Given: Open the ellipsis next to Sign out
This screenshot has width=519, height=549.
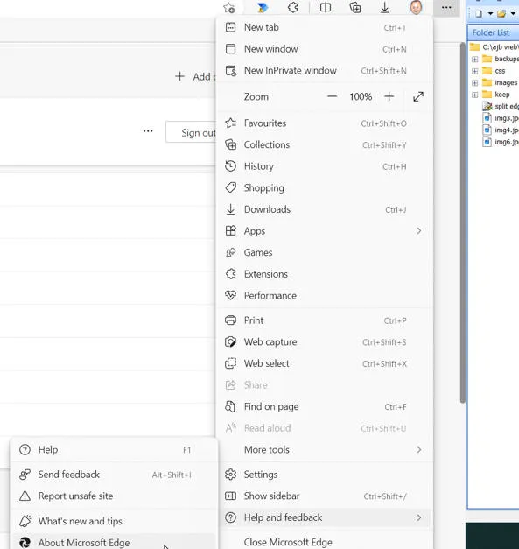Looking at the screenshot, I should [148, 131].
